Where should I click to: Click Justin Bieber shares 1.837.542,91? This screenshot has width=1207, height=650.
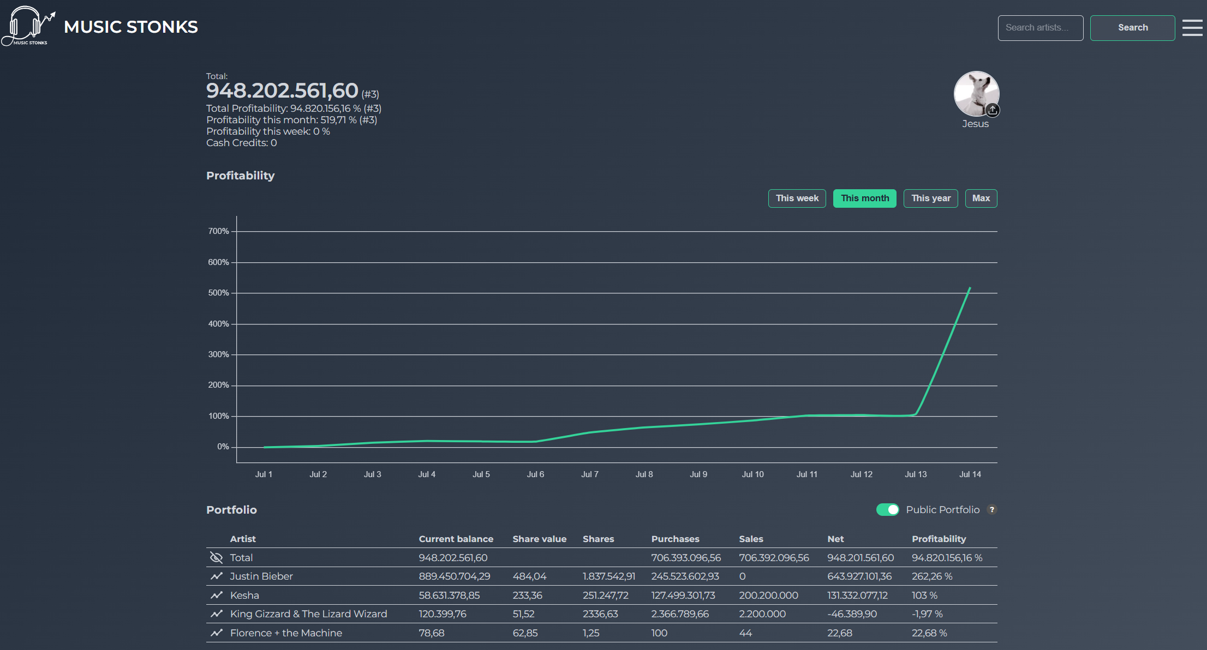609,576
